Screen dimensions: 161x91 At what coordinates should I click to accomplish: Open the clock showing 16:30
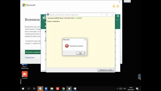tap(131, 89)
